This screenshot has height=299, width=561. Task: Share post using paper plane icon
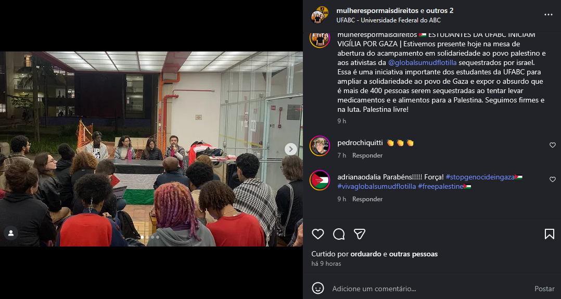pyautogui.click(x=359, y=235)
